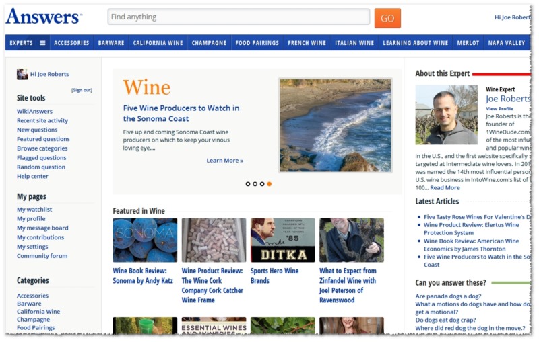
Task: Open Flagged questions link
Action: (42, 158)
